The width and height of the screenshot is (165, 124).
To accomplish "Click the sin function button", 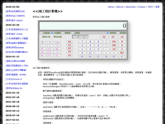I will (x=43, y=49).
